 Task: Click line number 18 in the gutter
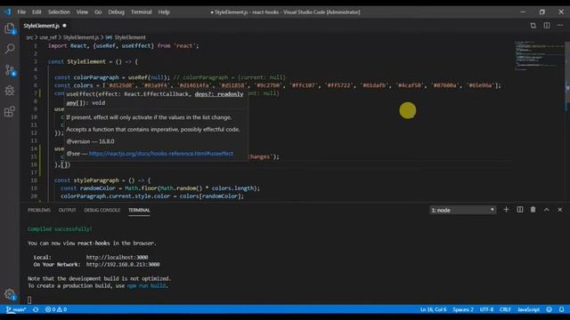point(34,180)
